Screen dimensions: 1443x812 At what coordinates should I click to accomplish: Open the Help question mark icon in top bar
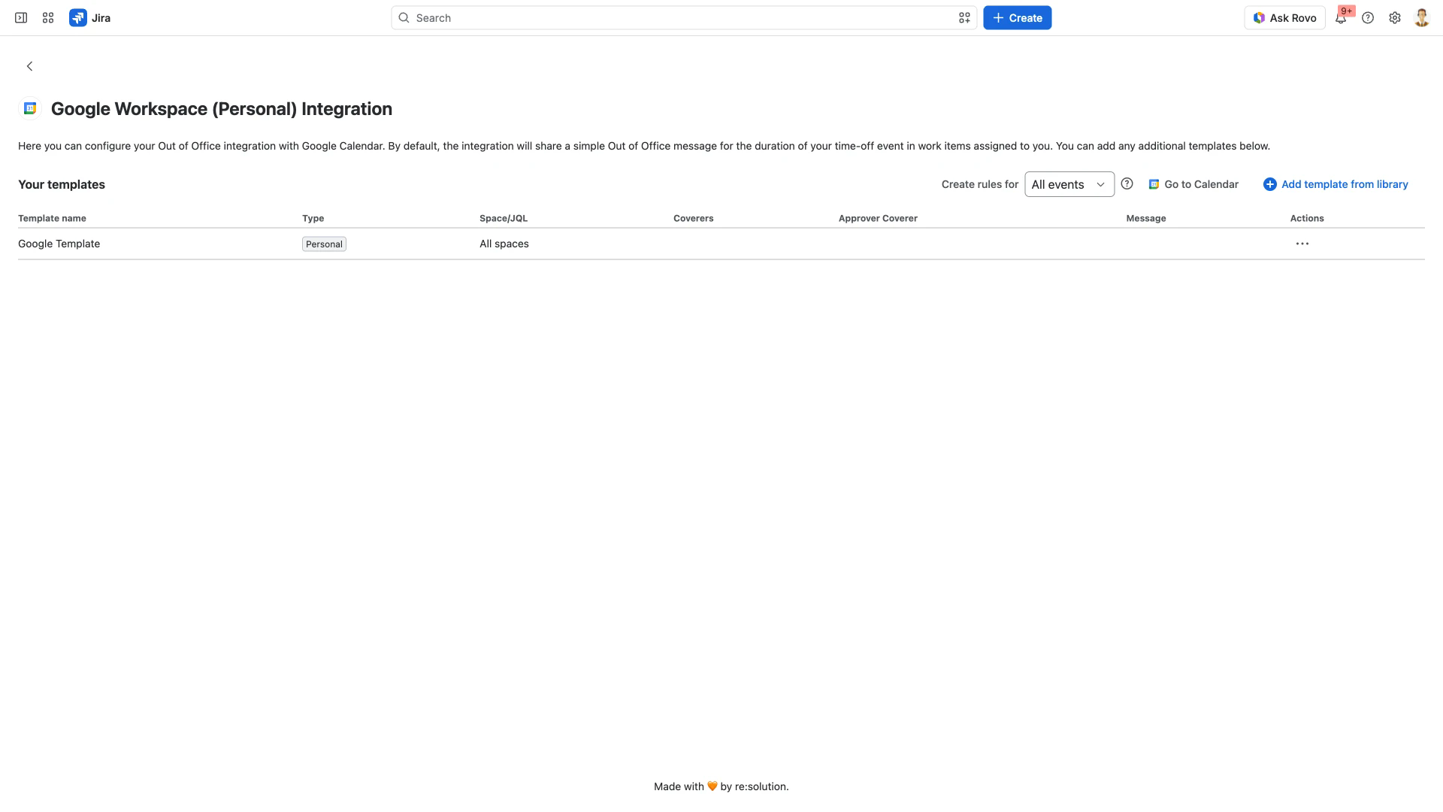point(1368,18)
